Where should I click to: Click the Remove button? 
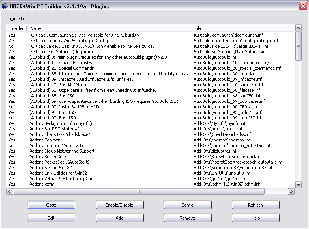(187, 218)
